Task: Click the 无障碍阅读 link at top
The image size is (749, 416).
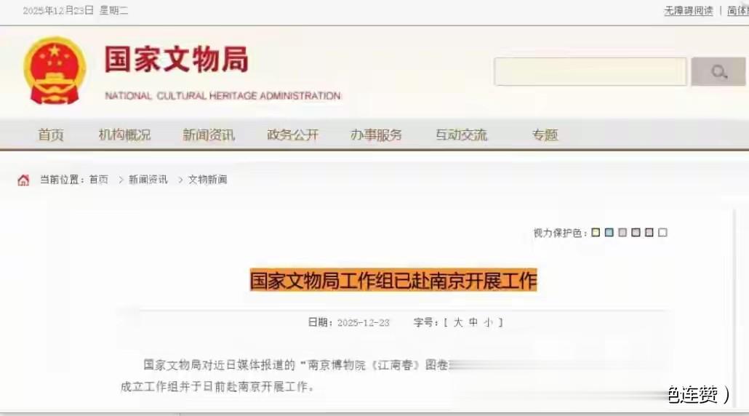Action: pos(689,10)
